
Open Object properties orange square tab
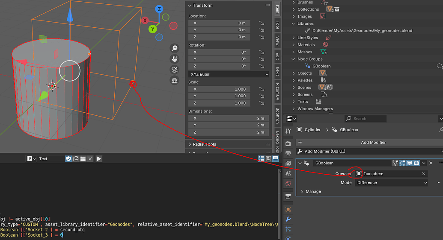(x=288, y=209)
